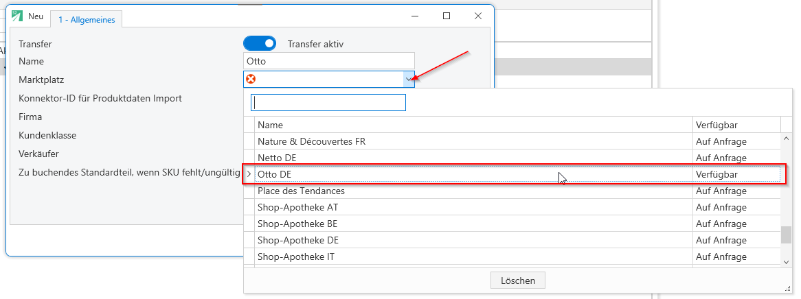This screenshot has height=299, width=801.
Task: Close the Neu dialog window
Action: [x=478, y=16]
